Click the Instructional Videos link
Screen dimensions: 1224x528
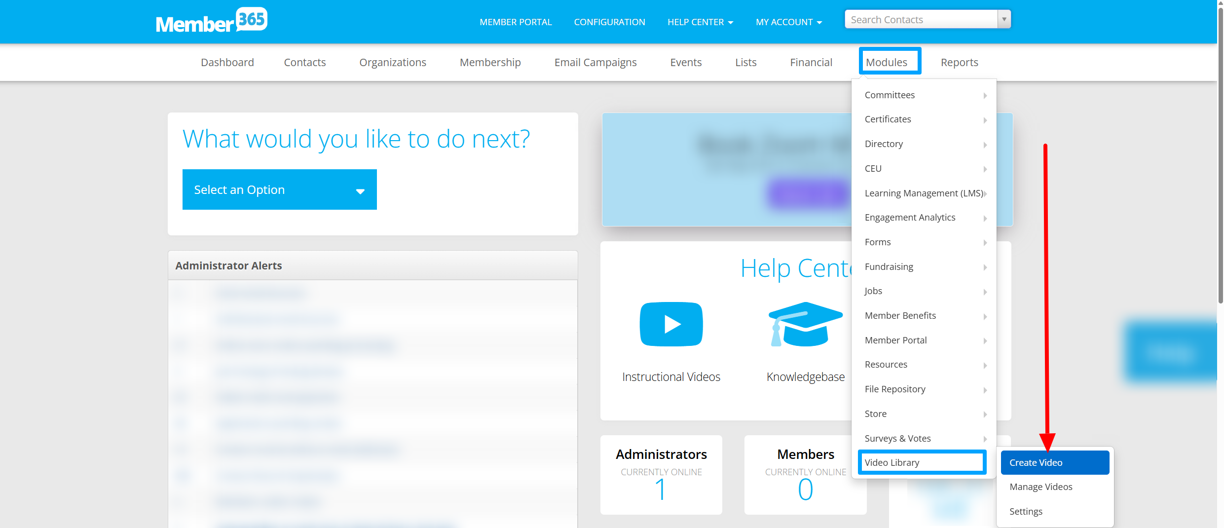click(x=671, y=377)
